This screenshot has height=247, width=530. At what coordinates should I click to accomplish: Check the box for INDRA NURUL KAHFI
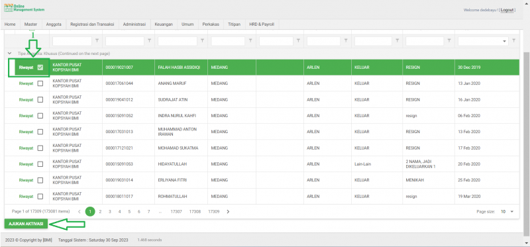(40, 116)
